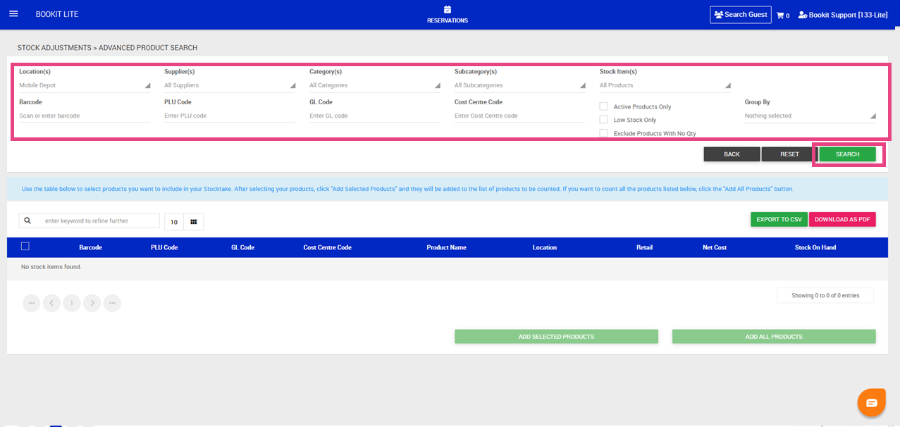The height and width of the screenshot is (427, 900).
Task: Sort by Retail column header
Action: pos(644,247)
